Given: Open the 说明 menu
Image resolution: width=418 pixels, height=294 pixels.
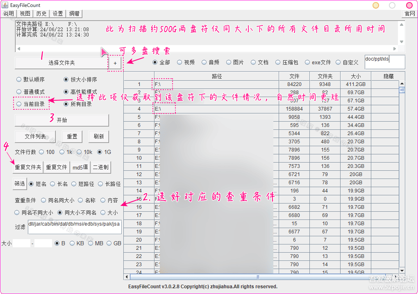Looking at the screenshot, I should (x=9, y=14).
